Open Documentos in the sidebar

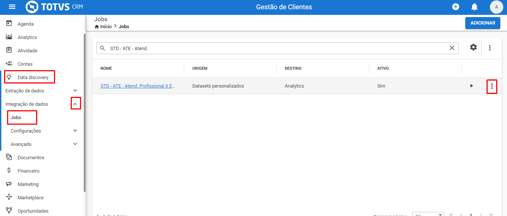[31, 157]
